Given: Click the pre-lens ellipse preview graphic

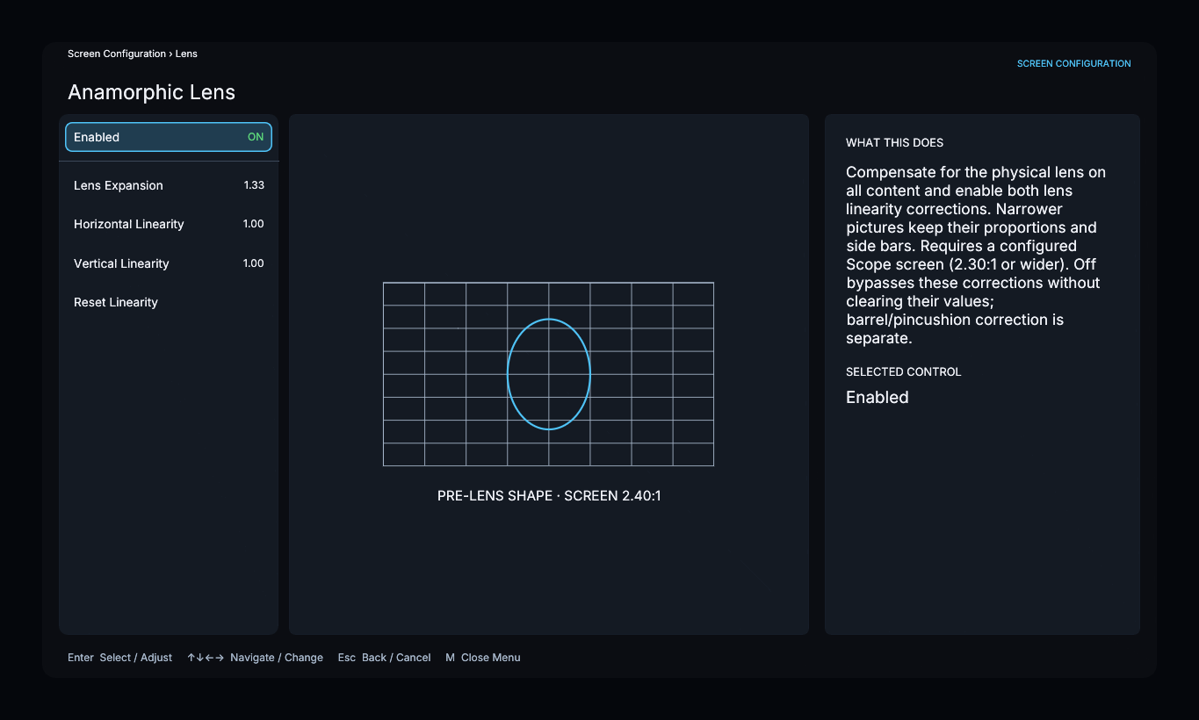Looking at the screenshot, I should click(548, 374).
